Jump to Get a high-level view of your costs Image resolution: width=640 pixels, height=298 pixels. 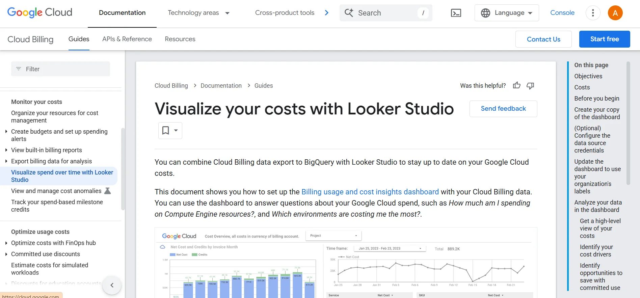[600, 228]
